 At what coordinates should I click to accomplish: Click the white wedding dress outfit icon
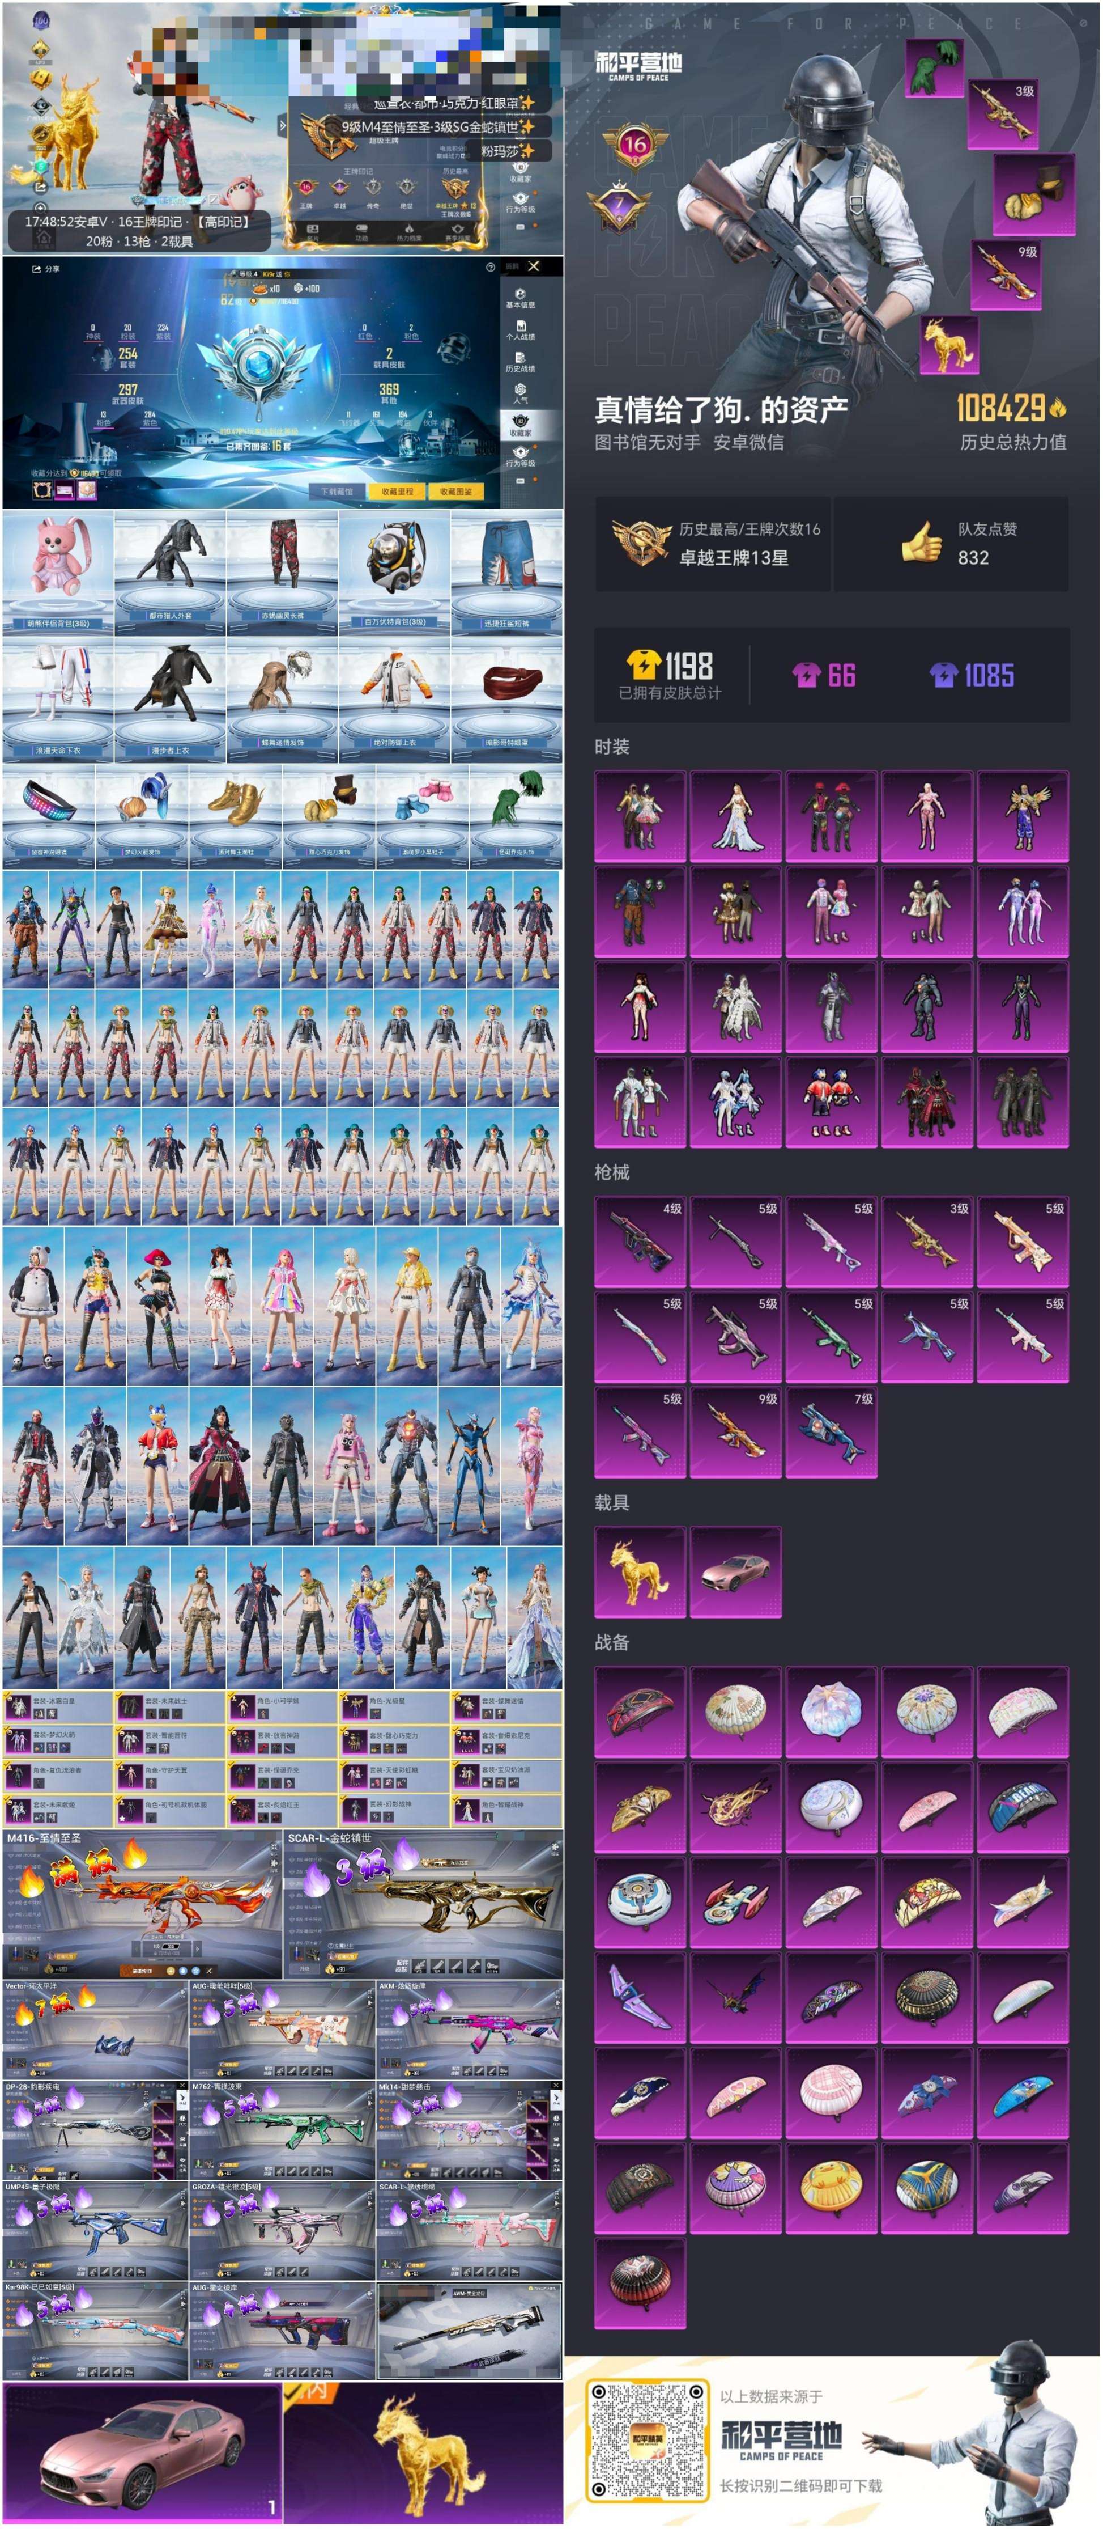(x=736, y=816)
